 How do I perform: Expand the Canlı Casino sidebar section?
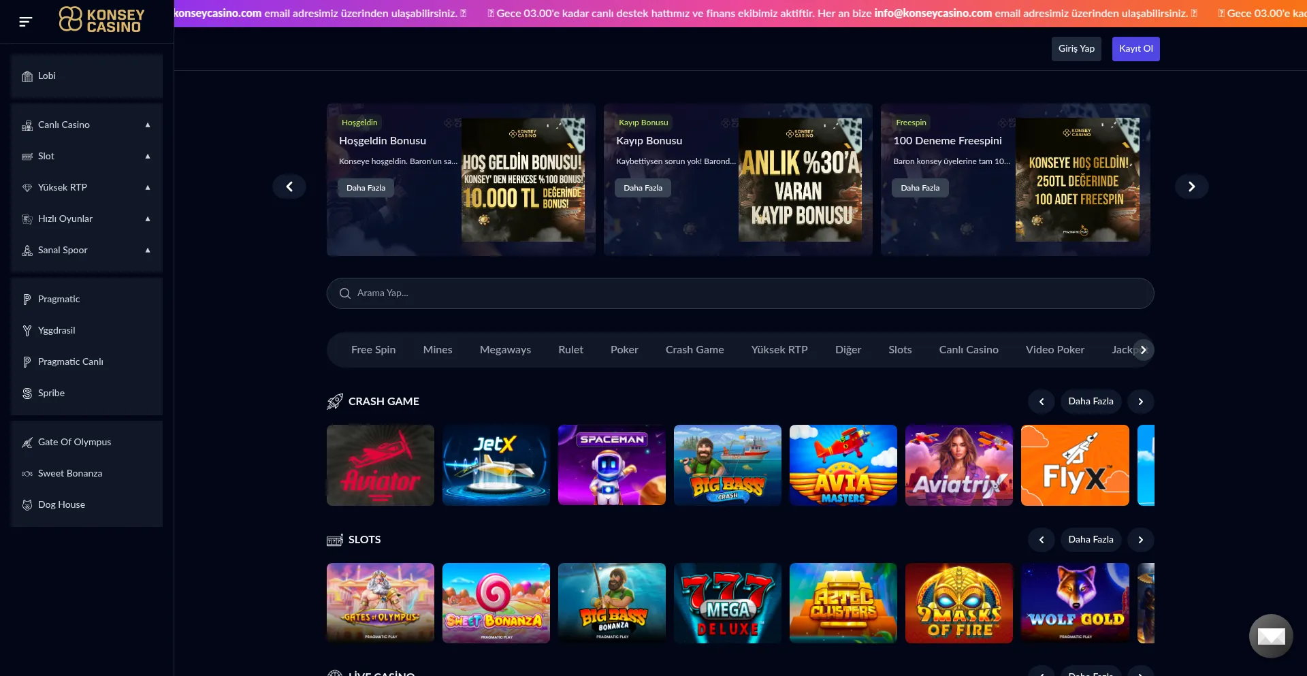[148, 125]
